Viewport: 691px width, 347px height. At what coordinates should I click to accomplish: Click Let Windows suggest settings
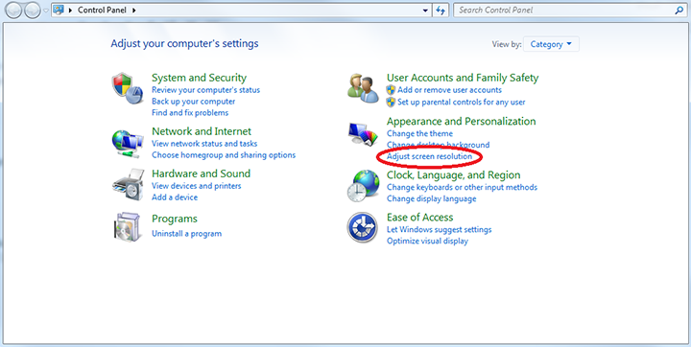tap(439, 229)
